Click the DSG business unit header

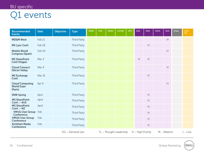point(148,33)
